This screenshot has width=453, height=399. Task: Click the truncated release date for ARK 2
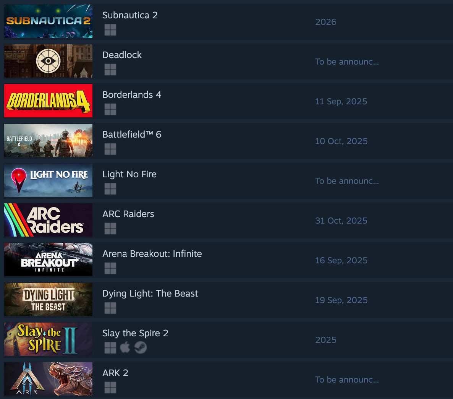pos(347,380)
